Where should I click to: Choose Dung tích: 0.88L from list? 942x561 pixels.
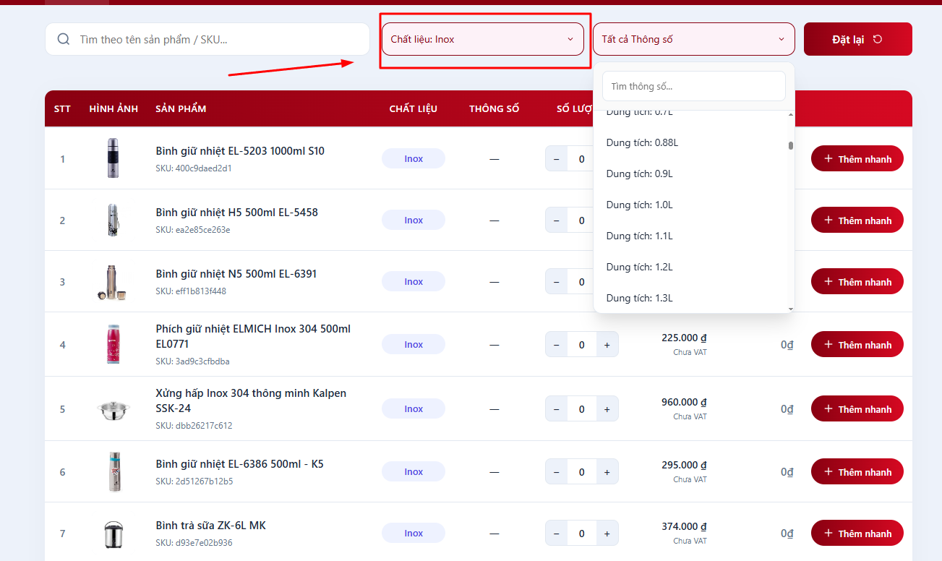642,142
